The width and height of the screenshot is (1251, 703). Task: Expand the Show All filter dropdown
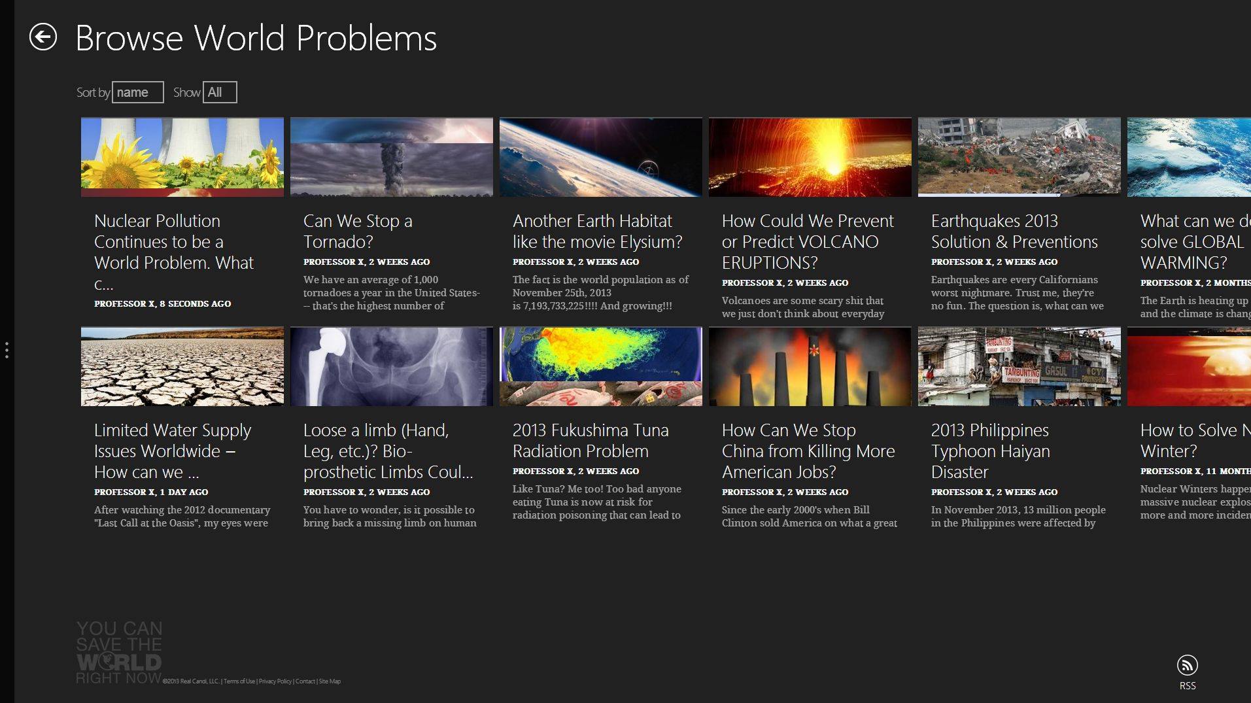[x=220, y=92]
